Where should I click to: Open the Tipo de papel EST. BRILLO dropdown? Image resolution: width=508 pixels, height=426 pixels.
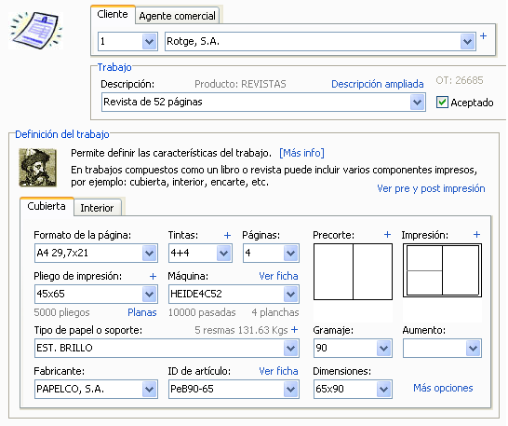pyautogui.click(x=290, y=349)
